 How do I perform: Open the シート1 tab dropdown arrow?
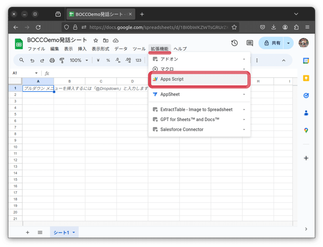pos(74,232)
